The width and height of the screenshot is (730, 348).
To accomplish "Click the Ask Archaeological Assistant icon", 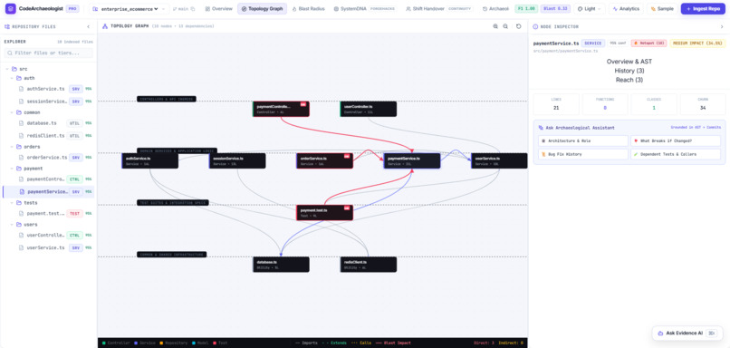I will coord(541,127).
